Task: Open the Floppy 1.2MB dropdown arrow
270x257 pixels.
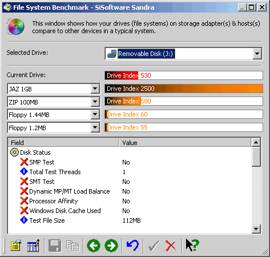Action: click(95, 127)
